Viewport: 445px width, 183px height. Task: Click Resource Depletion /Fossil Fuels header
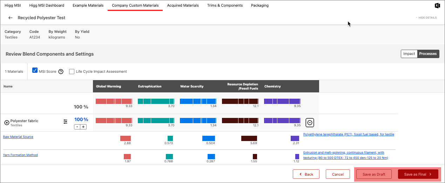pos(243,86)
